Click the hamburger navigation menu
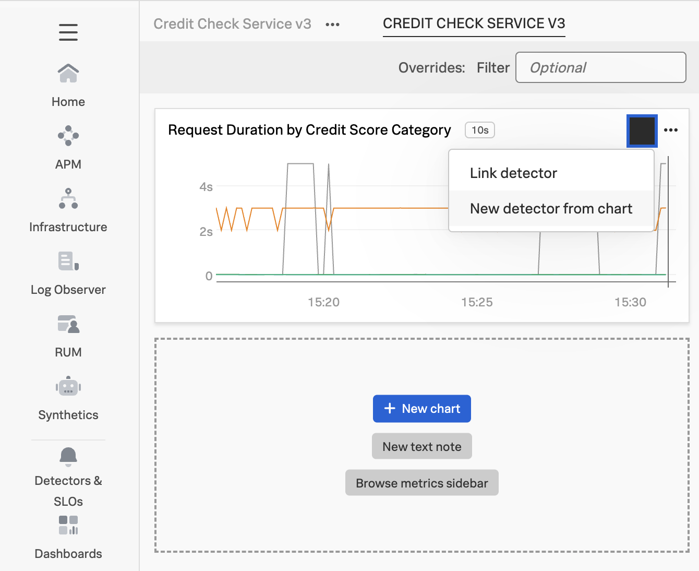This screenshot has height=571, width=699. (68, 32)
